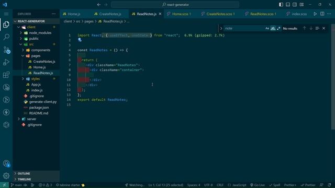The width and height of the screenshot is (335, 188).
Task: Expand the node_modules folder
Action: tap(21, 33)
